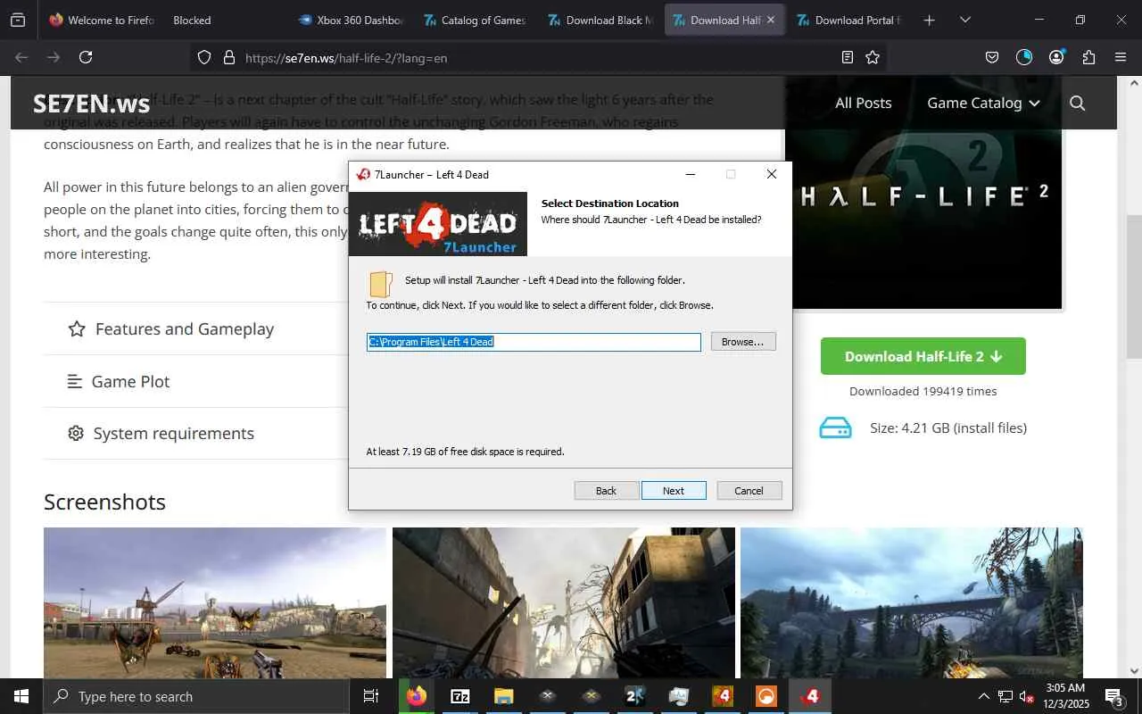Open the Firefox account avatar icon
This screenshot has height=714, width=1142.
click(1056, 57)
